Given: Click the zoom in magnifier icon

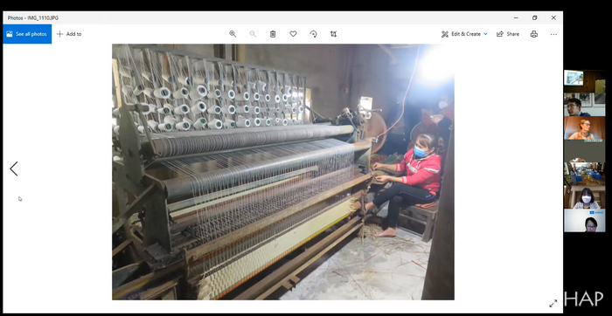Looking at the screenshot, I should [233, 34].
